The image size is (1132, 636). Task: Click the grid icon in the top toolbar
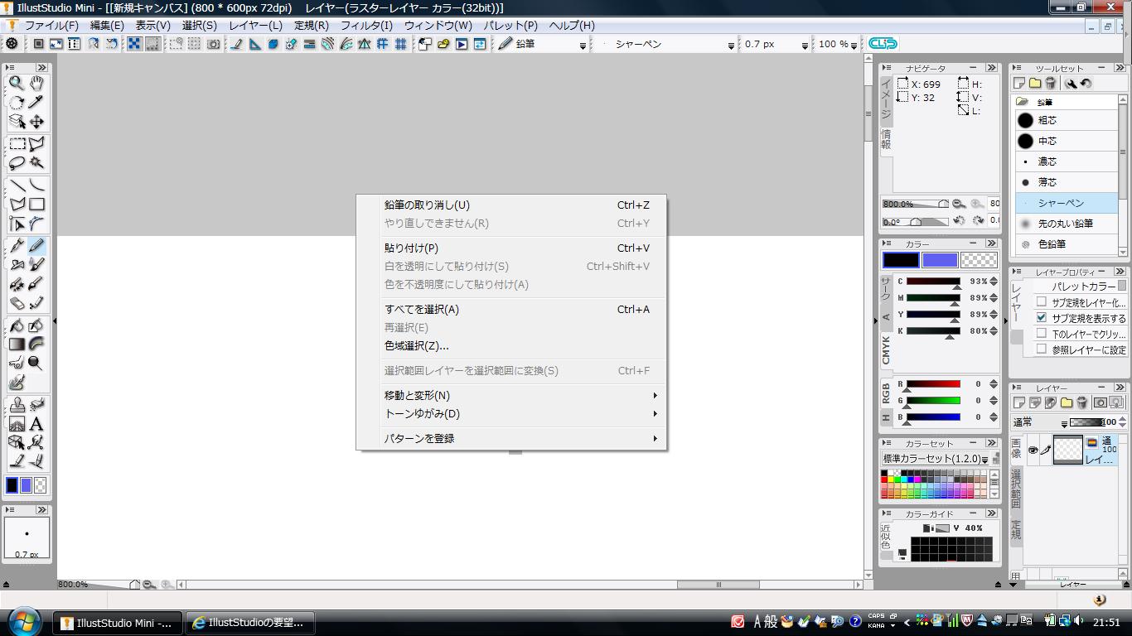pyautogui.click(x=400, y=44)
